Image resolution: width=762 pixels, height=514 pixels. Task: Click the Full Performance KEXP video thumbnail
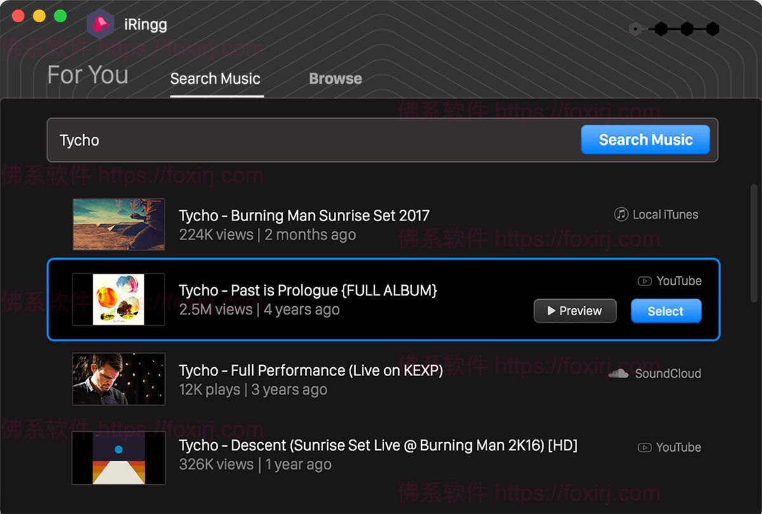(x=118, y=379)
